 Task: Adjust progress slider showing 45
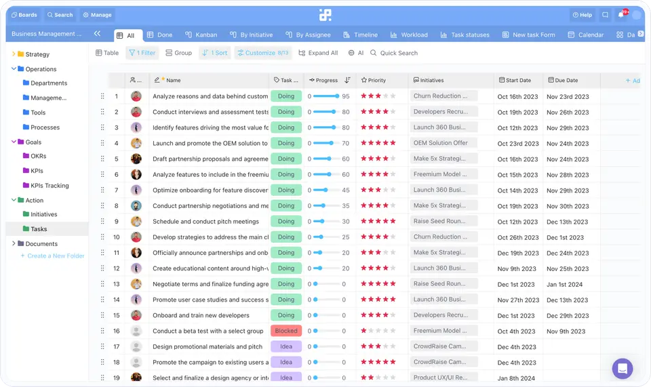pyautogui.click(x=326, y=190)
